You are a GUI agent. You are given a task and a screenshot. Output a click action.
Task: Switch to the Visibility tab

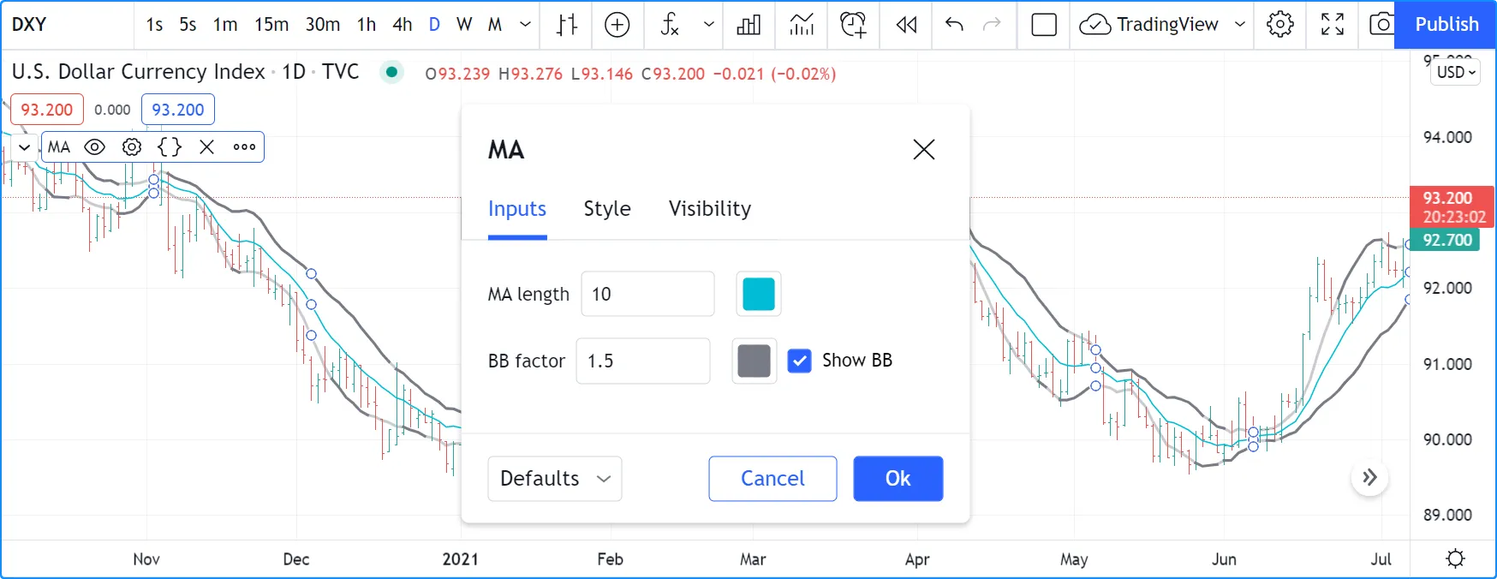tap(709, 209)
